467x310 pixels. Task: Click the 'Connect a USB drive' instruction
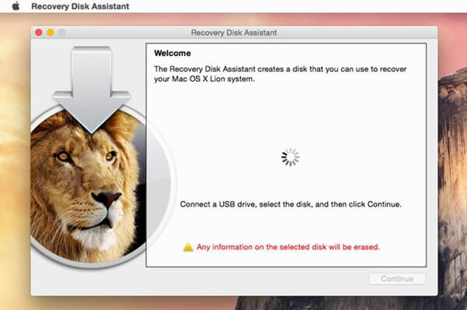point(290,204)
